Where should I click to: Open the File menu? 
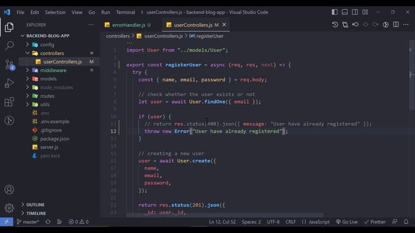20,12
